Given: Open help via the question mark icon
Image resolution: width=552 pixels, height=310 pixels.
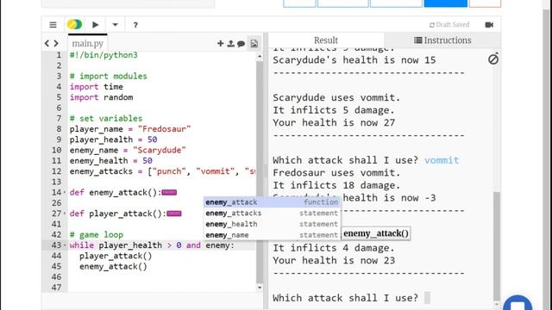Looking at the screenshot, I should pyautogui.click(x=135, y=25).
